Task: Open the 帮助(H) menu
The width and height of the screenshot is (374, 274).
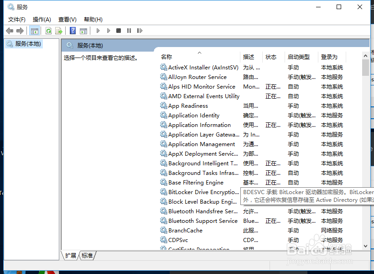Action: tap(93, 20)
